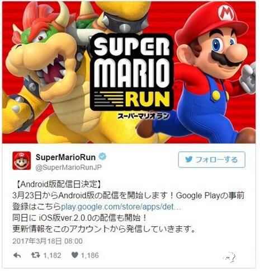Click the 1,182 retweet count

[x=52, y=255]
